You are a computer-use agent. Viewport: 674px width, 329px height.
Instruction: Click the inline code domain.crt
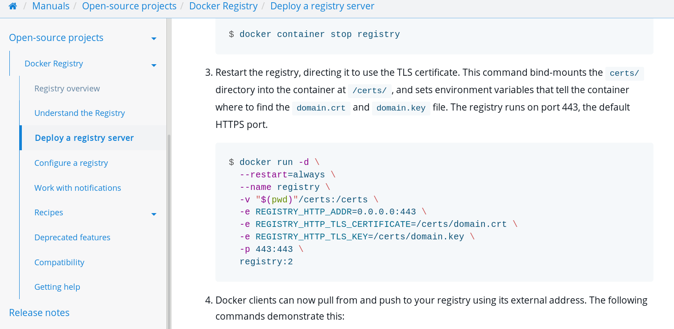[x=321, y=108]
